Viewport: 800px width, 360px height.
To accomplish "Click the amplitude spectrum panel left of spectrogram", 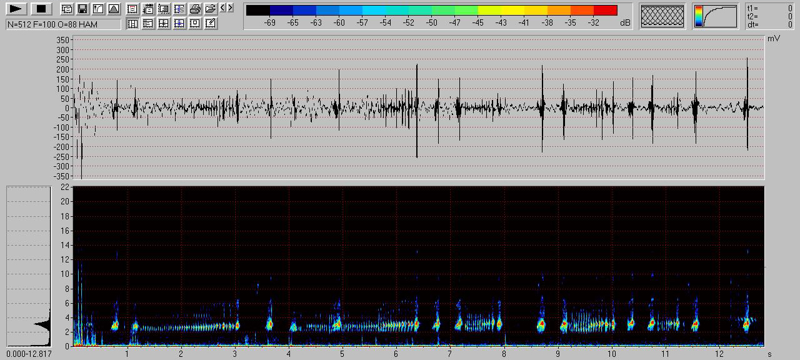I will pyautogui.click(x=28, y=266).
